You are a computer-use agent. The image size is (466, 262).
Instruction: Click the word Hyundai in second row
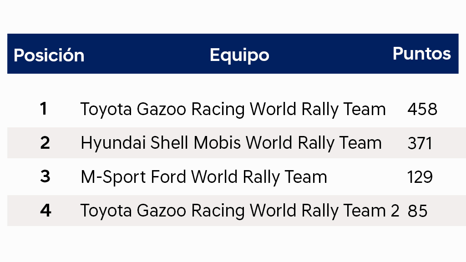pyautogui.click(x=113, y=143)
